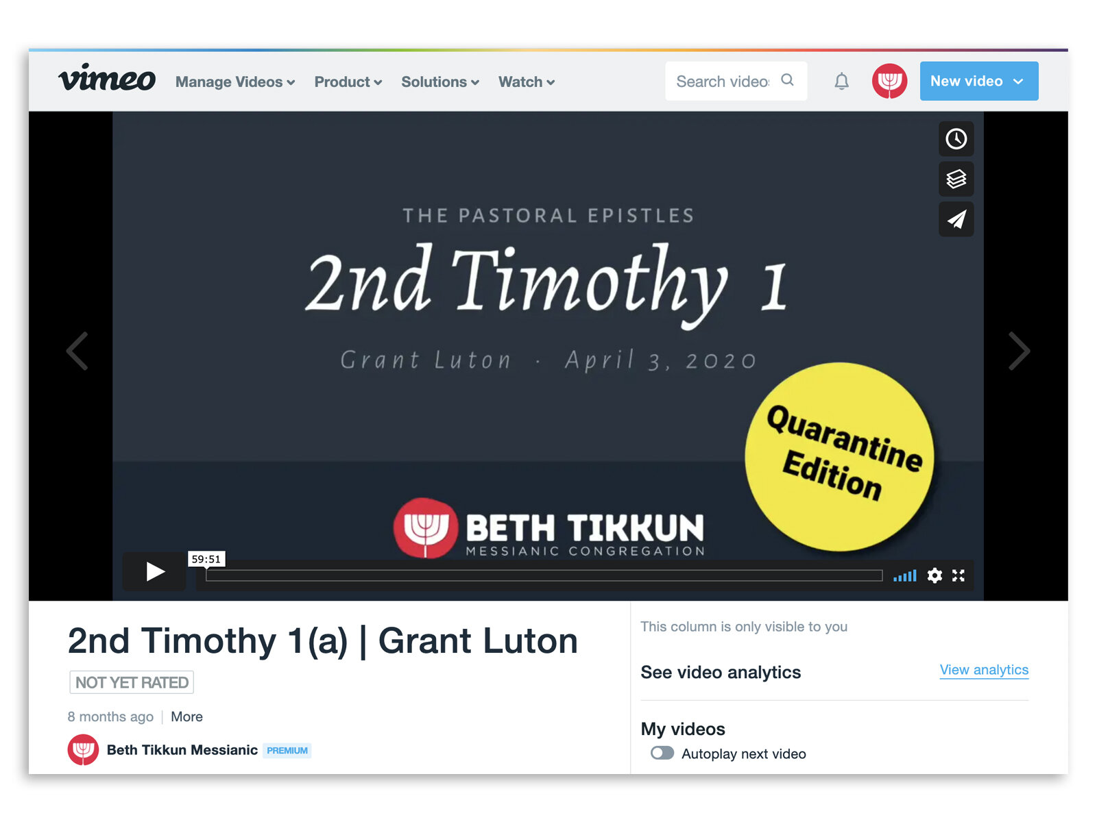
Task: Enter fullscreen mode
Action: [959, 575]
